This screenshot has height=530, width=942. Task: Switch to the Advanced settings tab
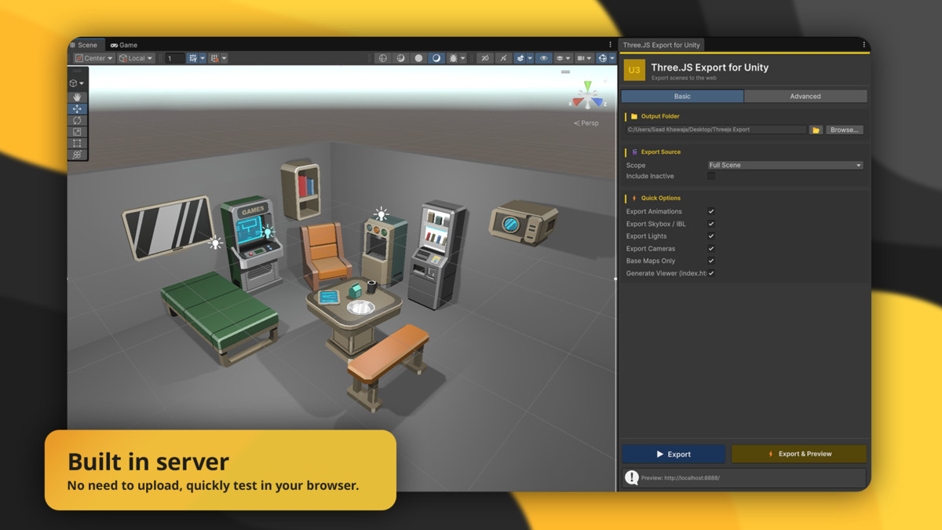pos(805,96)
